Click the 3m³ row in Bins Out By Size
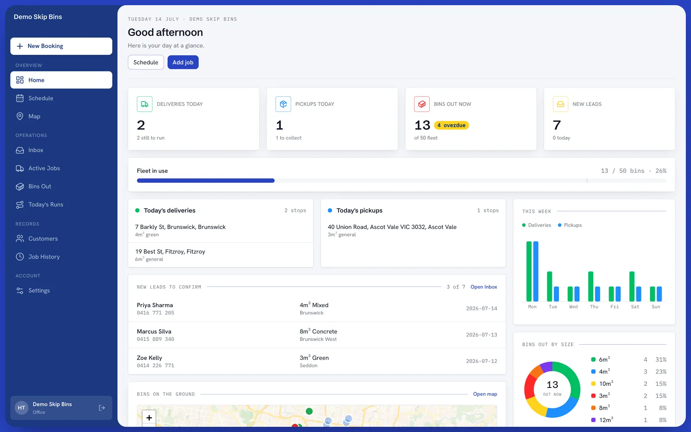Screen dimensions: 691x432 point(629,396)
